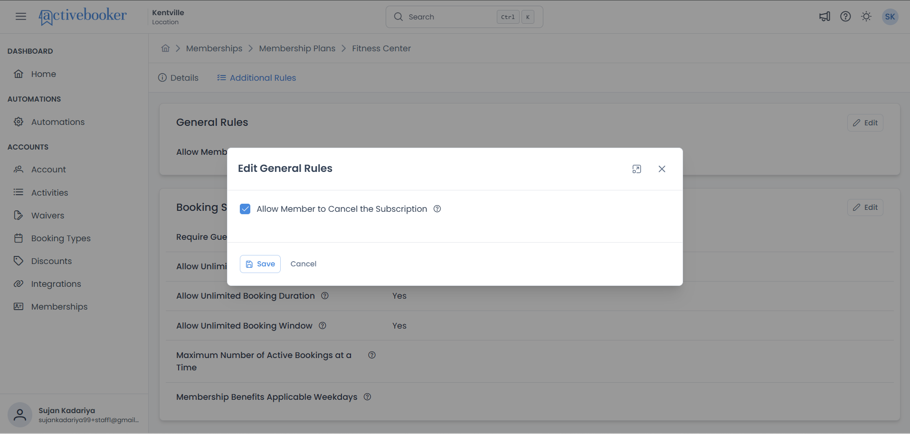Edit the General Rules section
Screen dimensions: 910x434
865,123
